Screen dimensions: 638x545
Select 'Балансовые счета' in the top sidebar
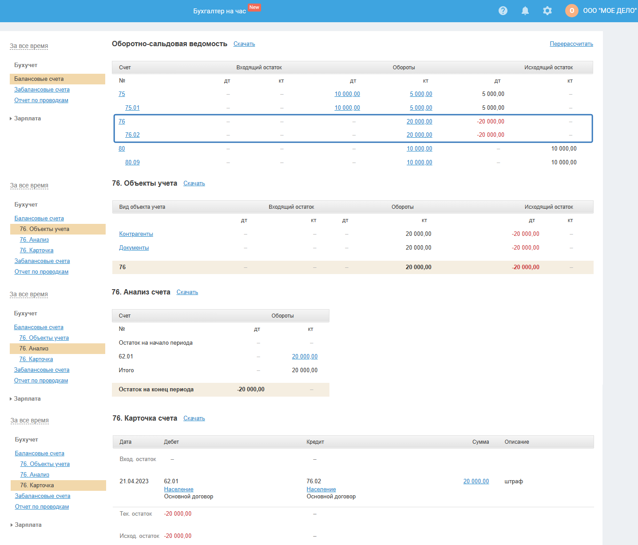click(39, 79)
